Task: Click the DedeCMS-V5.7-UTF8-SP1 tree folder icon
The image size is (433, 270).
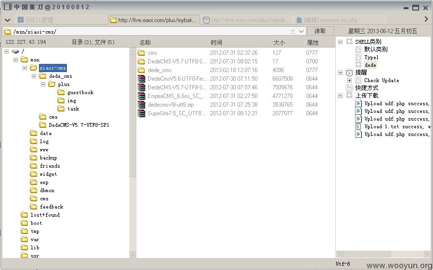Action: [42, 125]
